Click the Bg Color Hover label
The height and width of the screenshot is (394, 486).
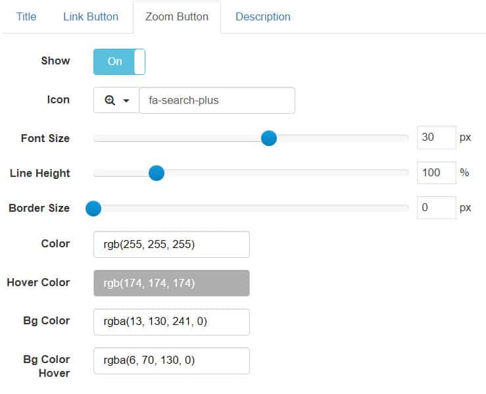click(x=47, y=366)
